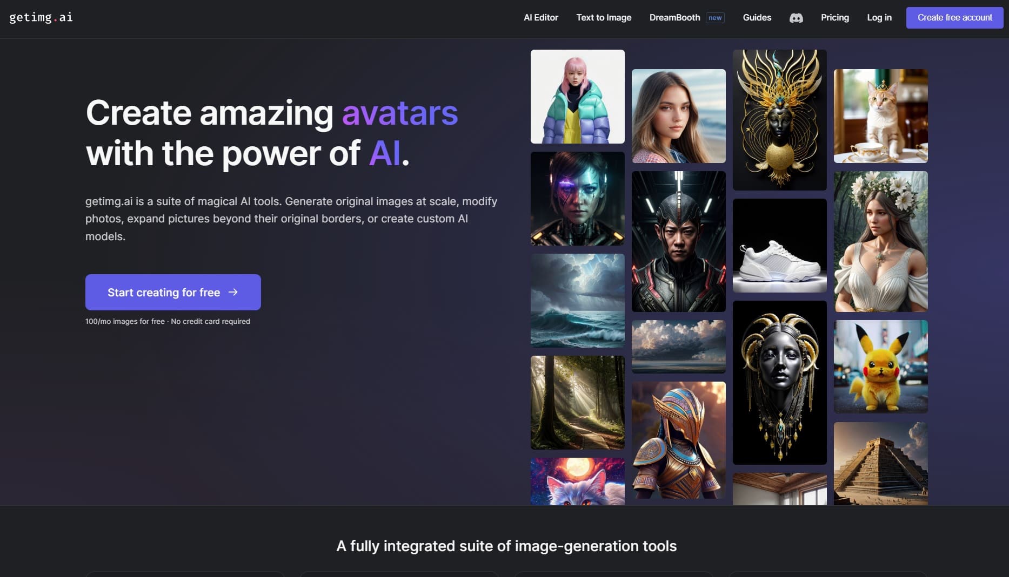The image size is (1009, 577).
Task: Select the stepped pyramid image
Action: point(880,464)
